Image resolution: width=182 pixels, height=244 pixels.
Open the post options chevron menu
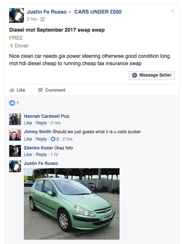click(173, 11)
